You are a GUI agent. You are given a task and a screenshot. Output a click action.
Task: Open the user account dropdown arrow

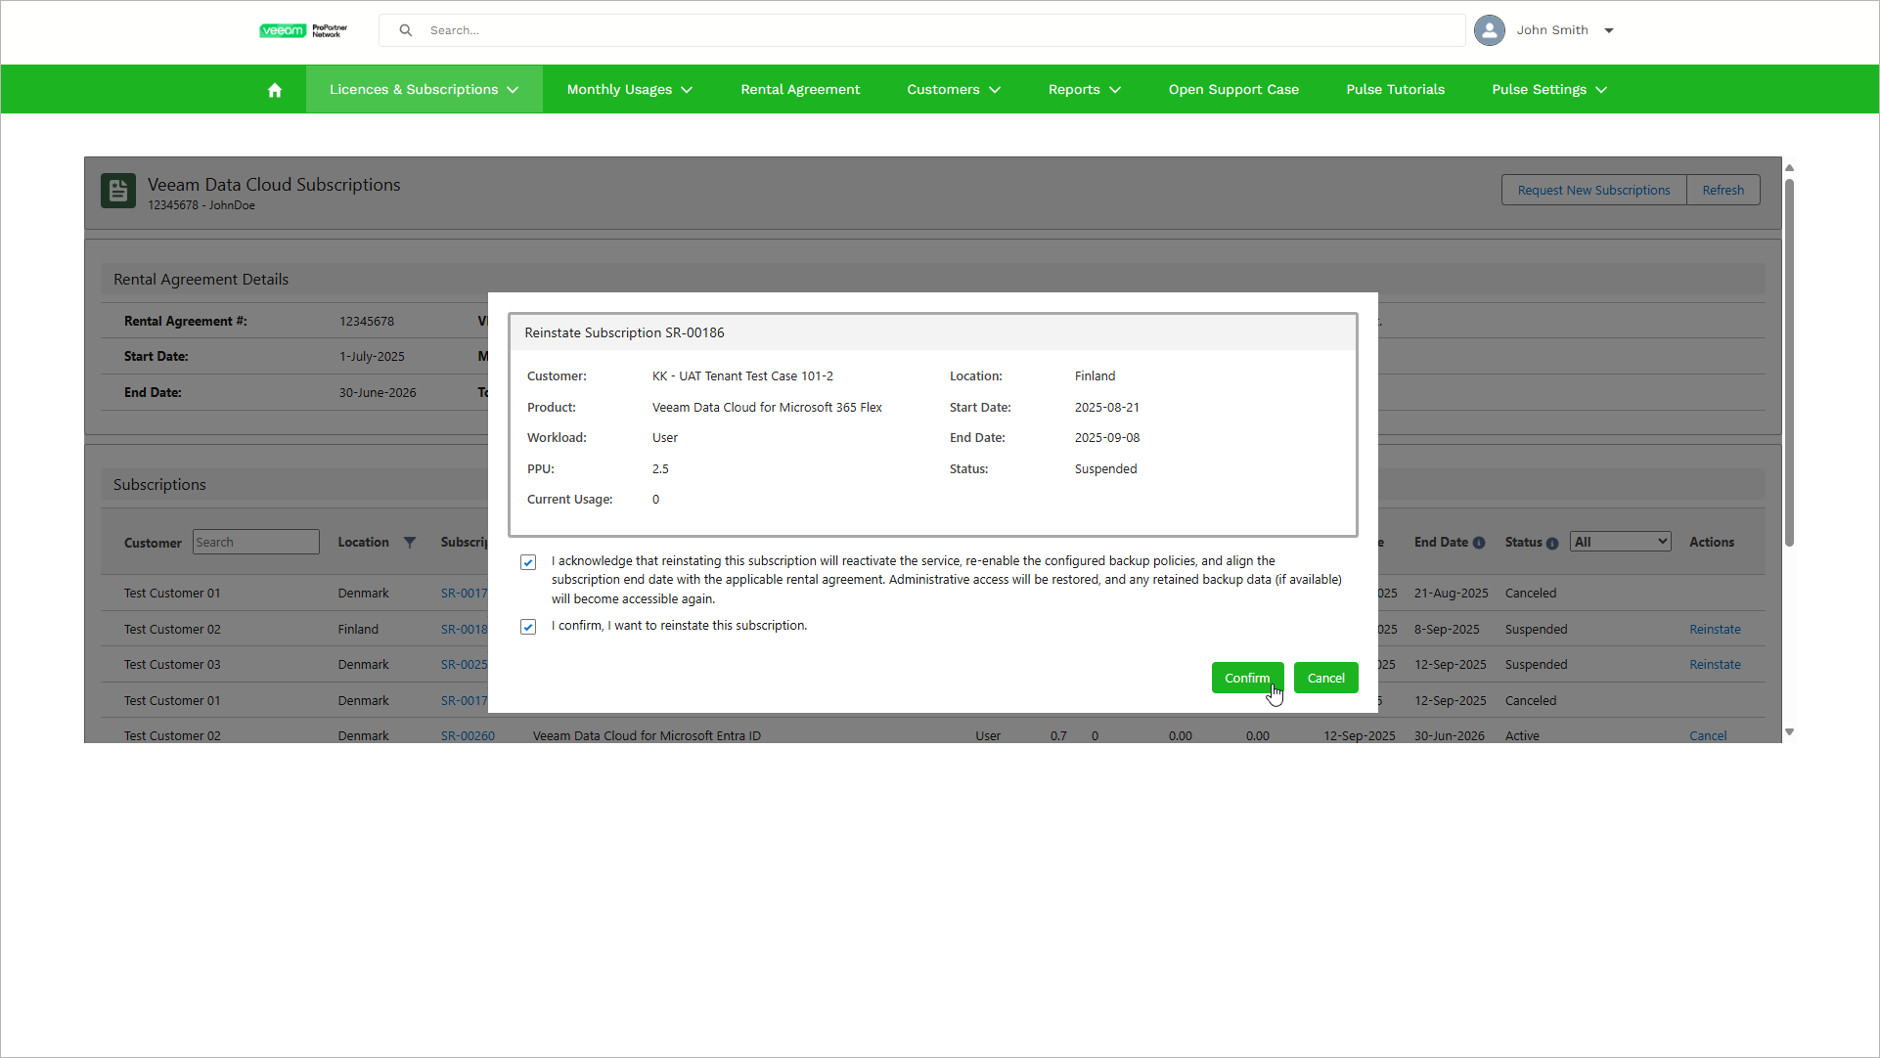[1609, 30]
